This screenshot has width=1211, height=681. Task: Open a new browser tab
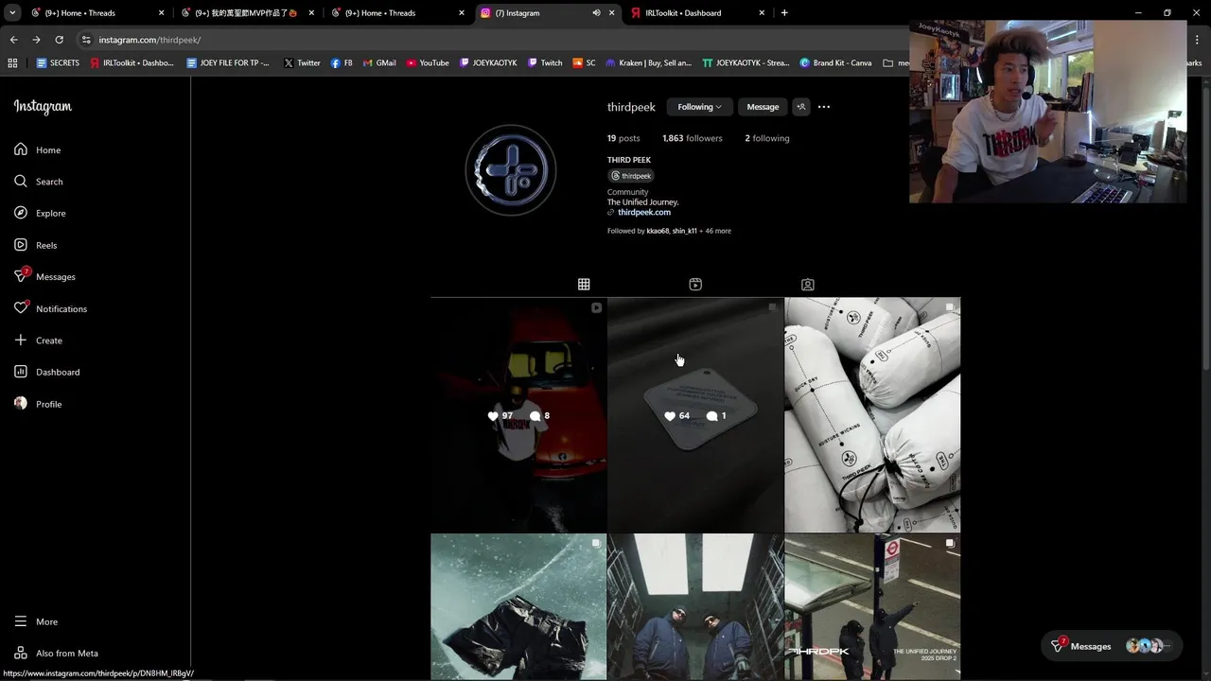(x=784, y=13)
